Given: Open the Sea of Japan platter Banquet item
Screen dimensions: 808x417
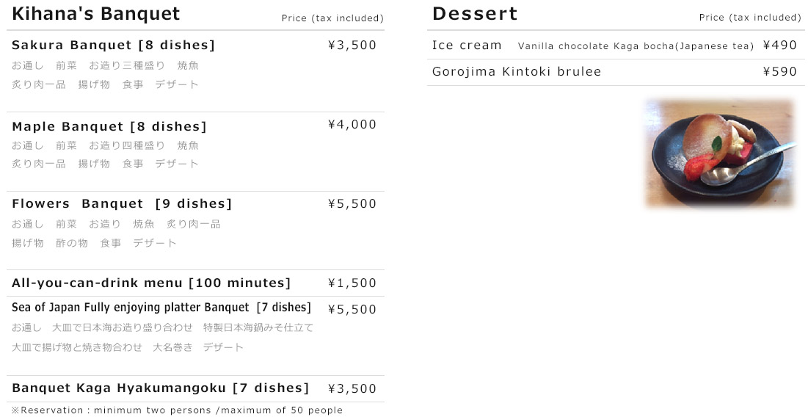Looking at the screenshot, I should click(x=161, y=308).
